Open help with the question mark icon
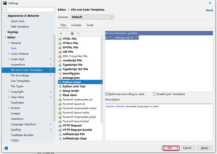This screenshot has height=154, width=217. (x=6, y=148)
